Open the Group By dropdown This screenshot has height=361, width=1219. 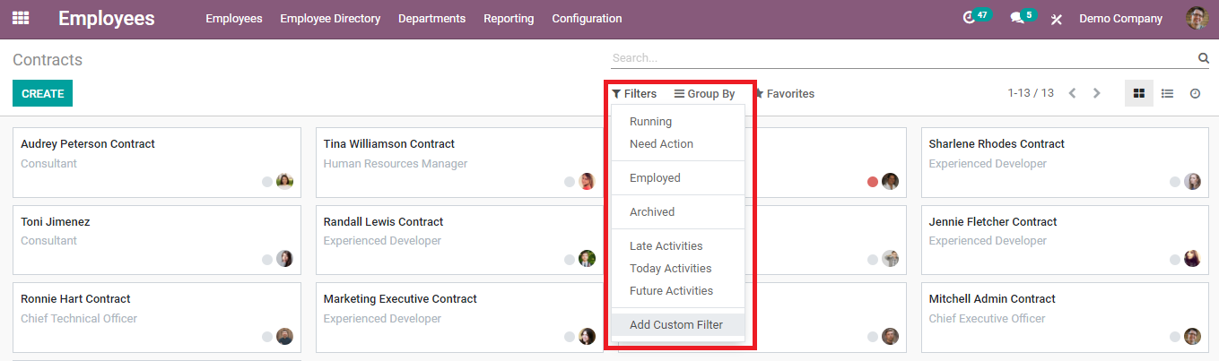click(705, 94)
